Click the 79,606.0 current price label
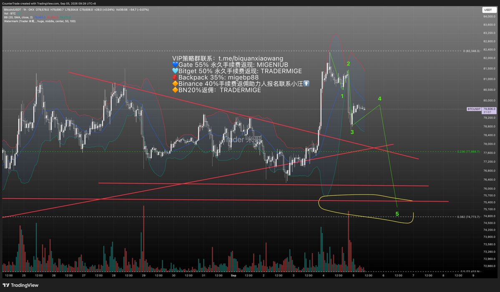The width and height of the screenshot is (500, 292). (x=489, y=109)
